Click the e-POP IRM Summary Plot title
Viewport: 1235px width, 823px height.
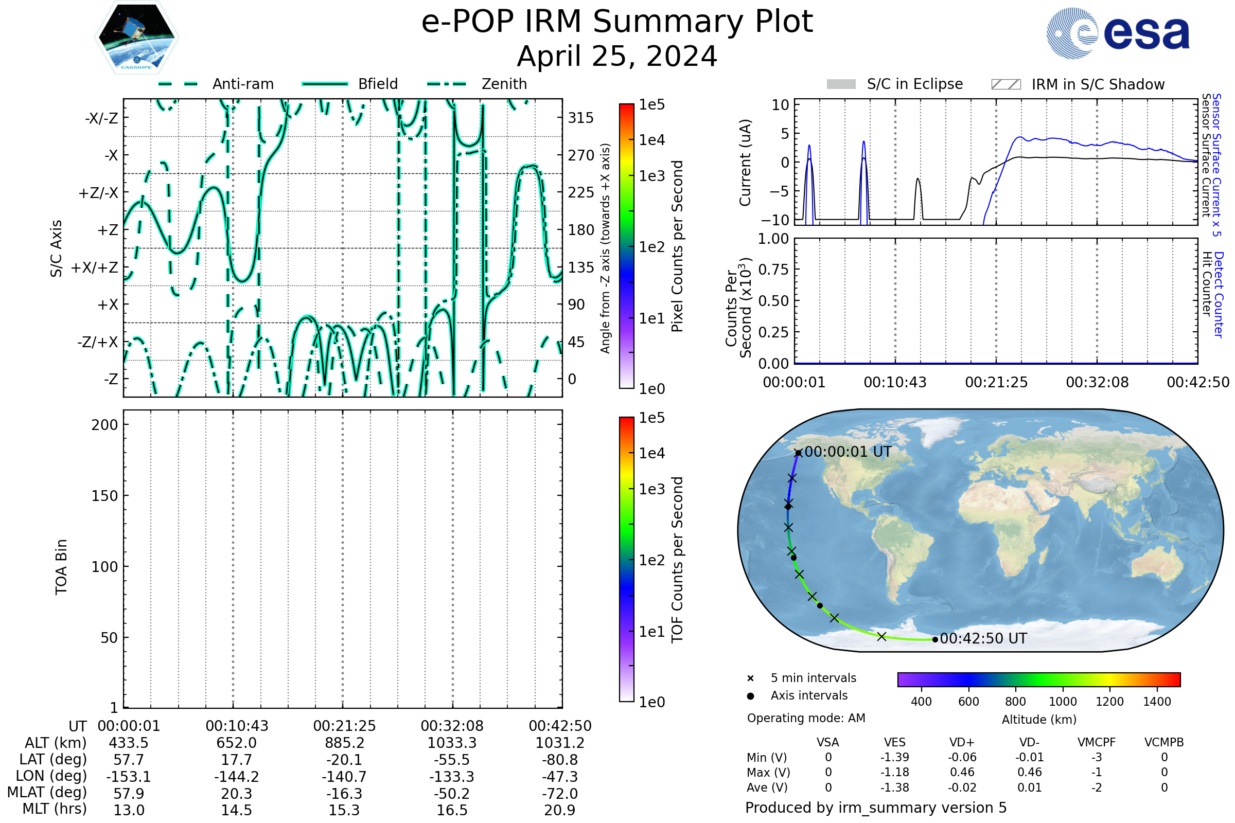617,22
